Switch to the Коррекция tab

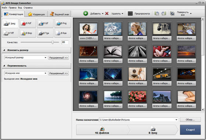pyautogui.click(x=36, y=14)
